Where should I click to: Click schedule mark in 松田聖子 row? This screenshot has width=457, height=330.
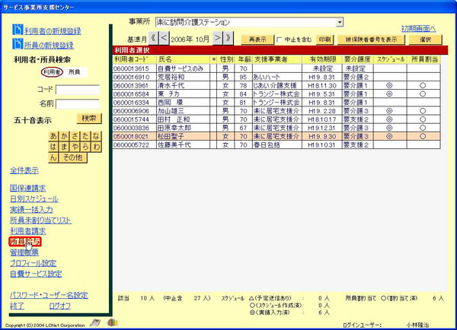click(x=389, y=136)
